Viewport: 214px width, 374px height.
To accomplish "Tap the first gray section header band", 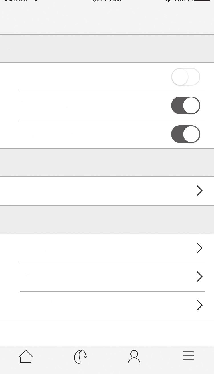I will click(107, 48).
